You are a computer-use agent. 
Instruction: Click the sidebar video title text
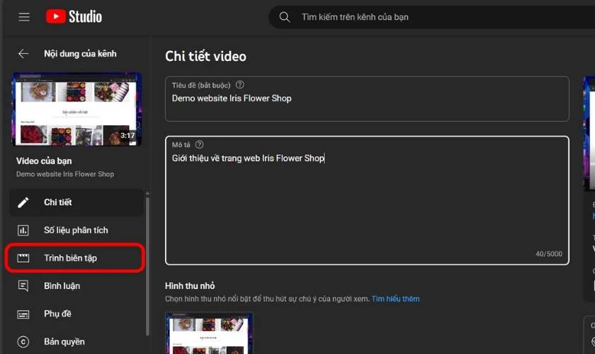(x=65, y=174)
